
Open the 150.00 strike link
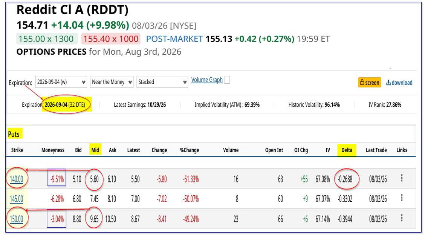(x=16, y=219)
